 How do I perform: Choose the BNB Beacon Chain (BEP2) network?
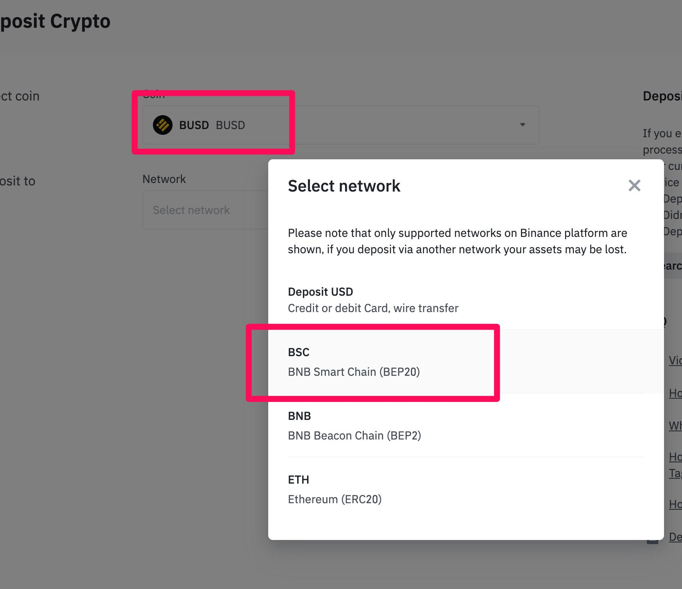[x=466, y=426]
